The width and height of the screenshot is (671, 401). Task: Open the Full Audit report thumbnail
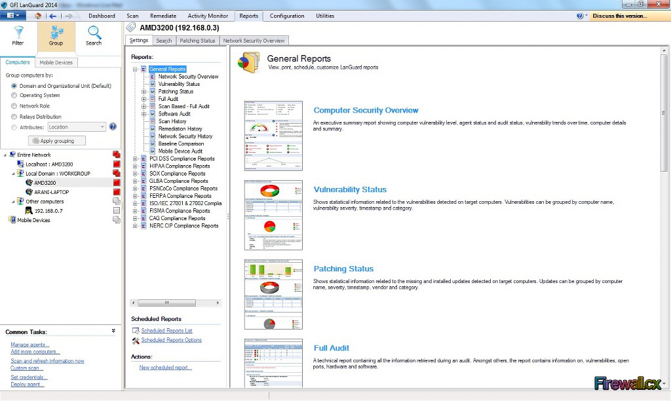coord(273,363)
